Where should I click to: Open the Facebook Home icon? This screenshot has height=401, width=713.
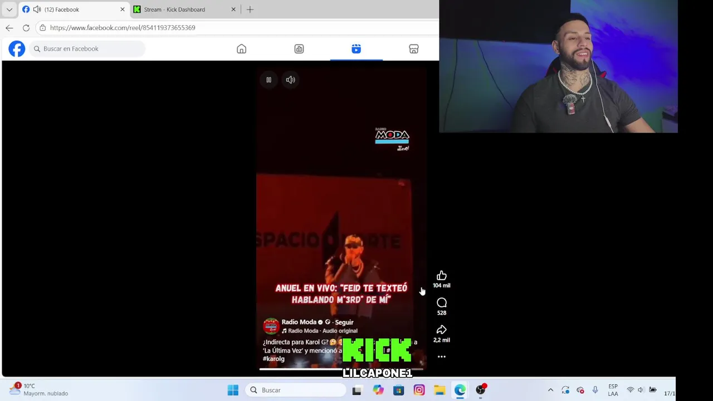(x=241, y=49)
